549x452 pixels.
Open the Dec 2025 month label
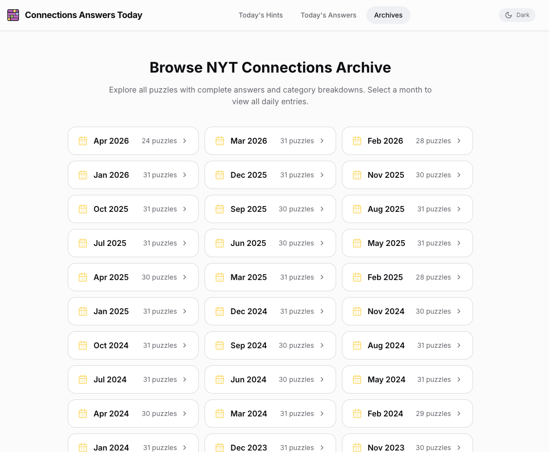click(248, 175)
